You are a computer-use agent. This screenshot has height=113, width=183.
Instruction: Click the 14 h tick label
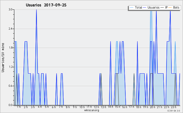110,107
